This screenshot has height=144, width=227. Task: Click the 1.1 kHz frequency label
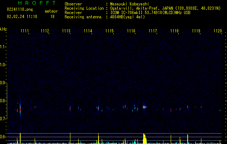click(3, 47)
